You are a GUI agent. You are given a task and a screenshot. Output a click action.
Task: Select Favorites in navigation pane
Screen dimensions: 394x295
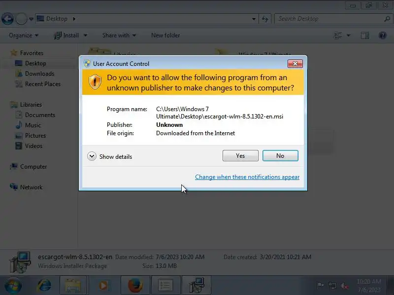pyautogui.click(x=32, y=53)
